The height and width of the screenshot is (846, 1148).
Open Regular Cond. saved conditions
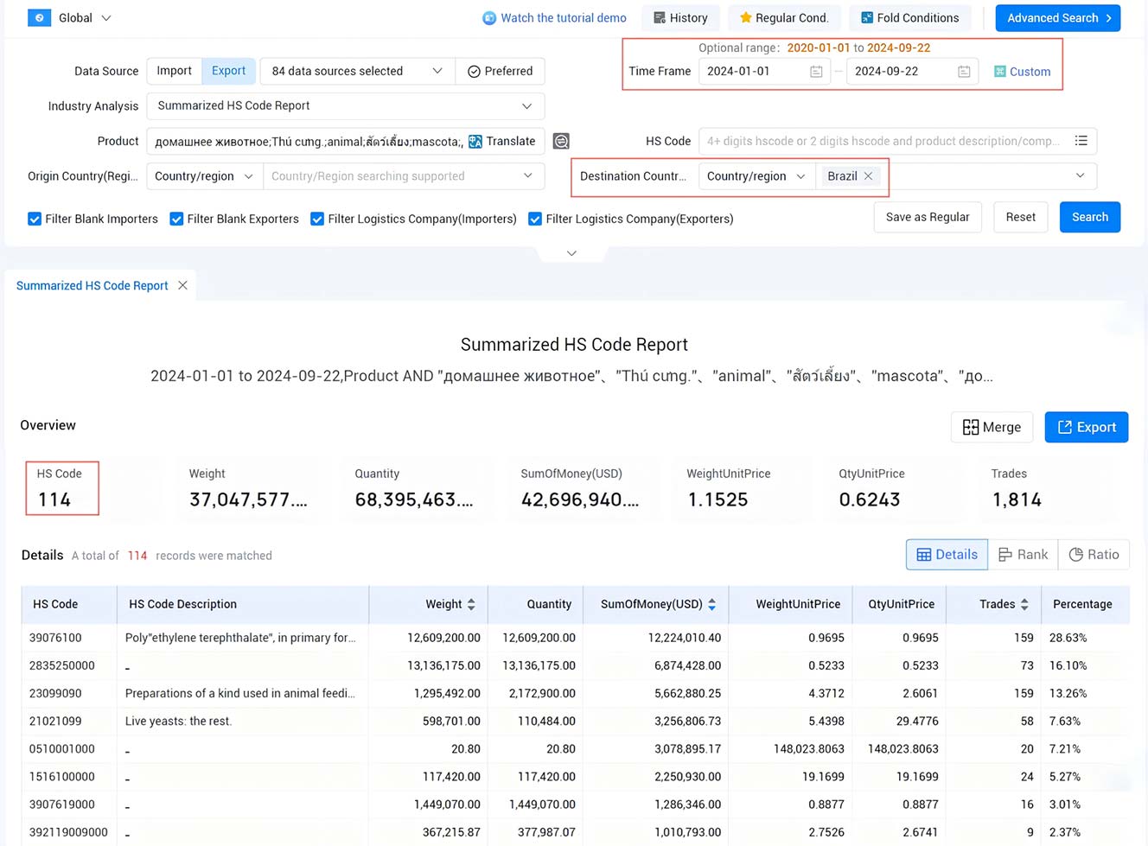tap(784, 17)
